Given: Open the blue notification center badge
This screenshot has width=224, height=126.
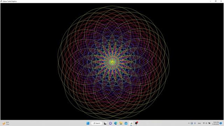Looking at the screenshot, I should (221, 123).
